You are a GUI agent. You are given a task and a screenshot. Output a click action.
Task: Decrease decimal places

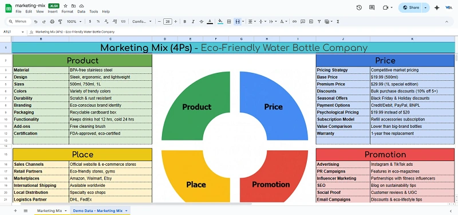tap(106, 22)
